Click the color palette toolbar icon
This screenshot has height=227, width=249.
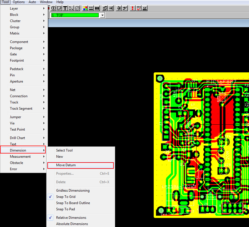point(85,8)
